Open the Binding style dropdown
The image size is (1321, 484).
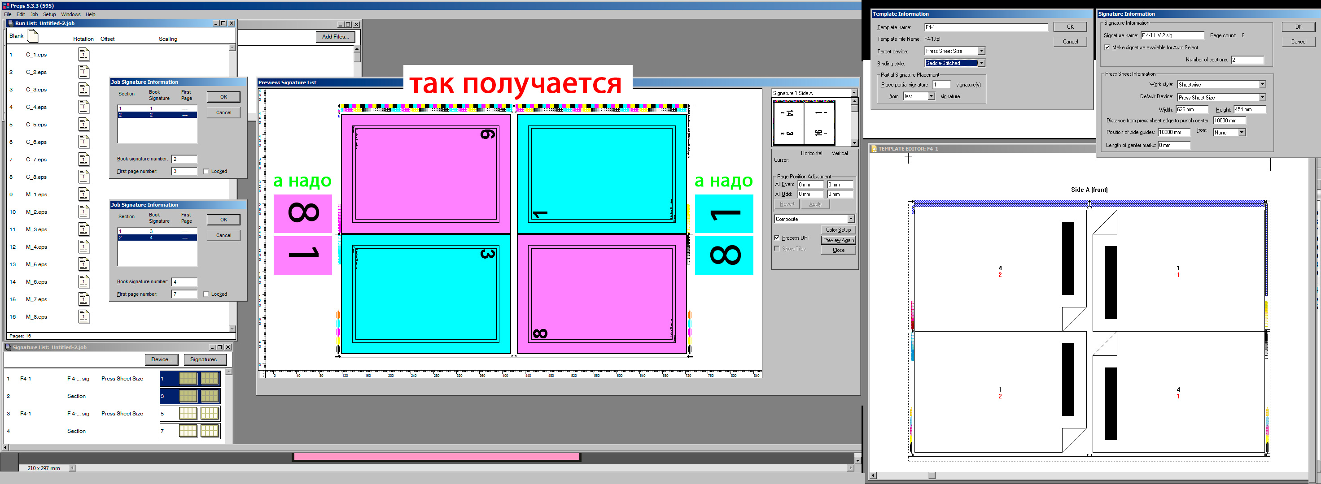click(981, 63)
